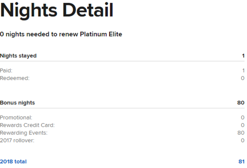
Task: Click the Paid nights count
Action: tap(243, 70)
